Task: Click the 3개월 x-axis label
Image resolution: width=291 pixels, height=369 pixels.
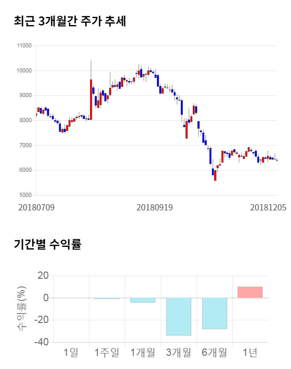Action: (178, 352)
